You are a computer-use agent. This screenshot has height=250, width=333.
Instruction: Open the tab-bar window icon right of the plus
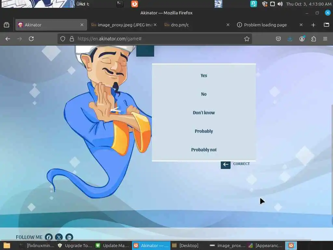pyautogui.click(x=326, y=25)
